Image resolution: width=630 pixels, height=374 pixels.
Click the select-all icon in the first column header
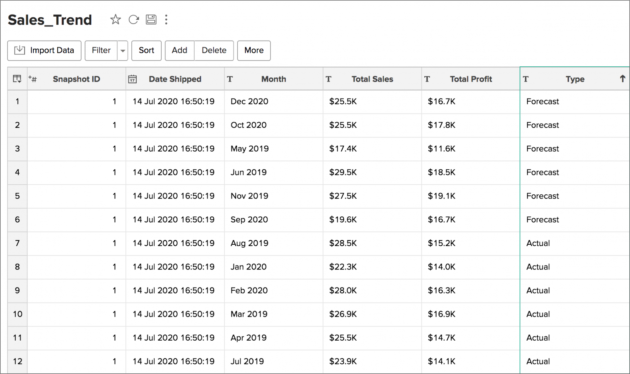click(x=17, y=79)
